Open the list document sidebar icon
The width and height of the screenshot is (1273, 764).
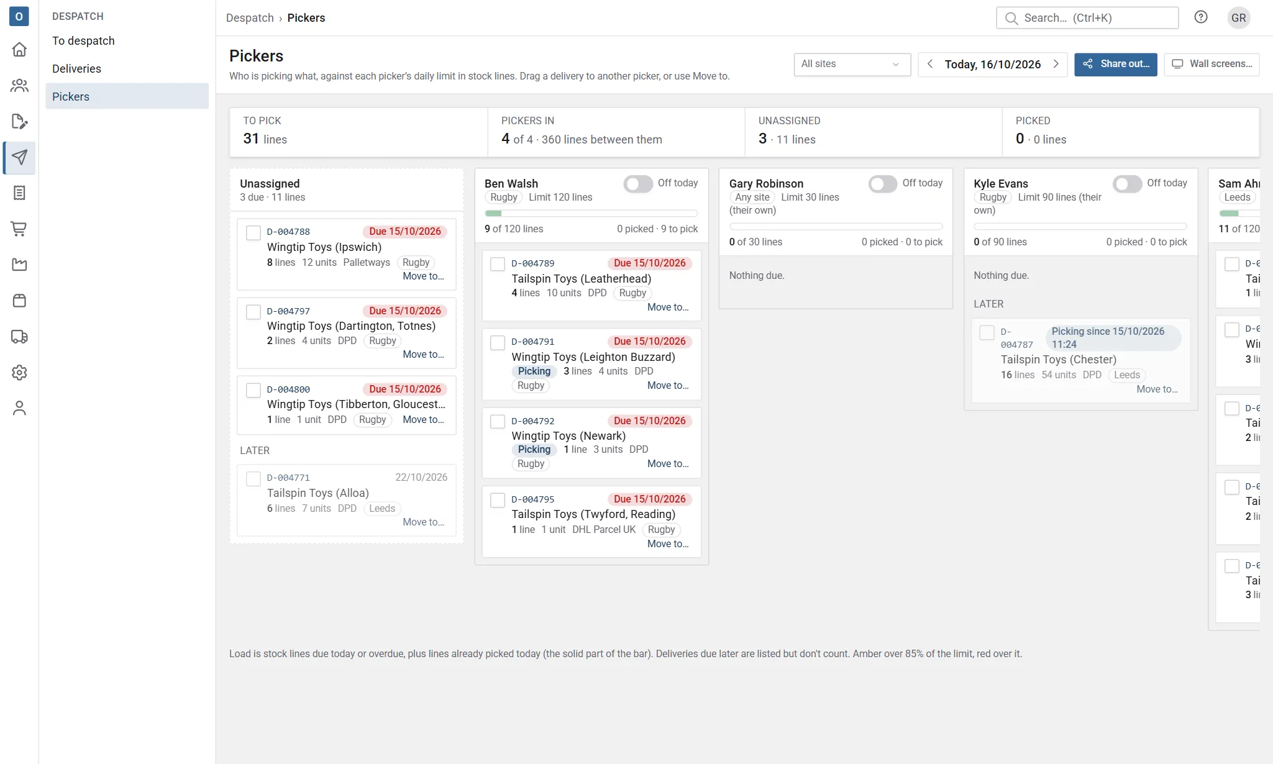point(19,193)
